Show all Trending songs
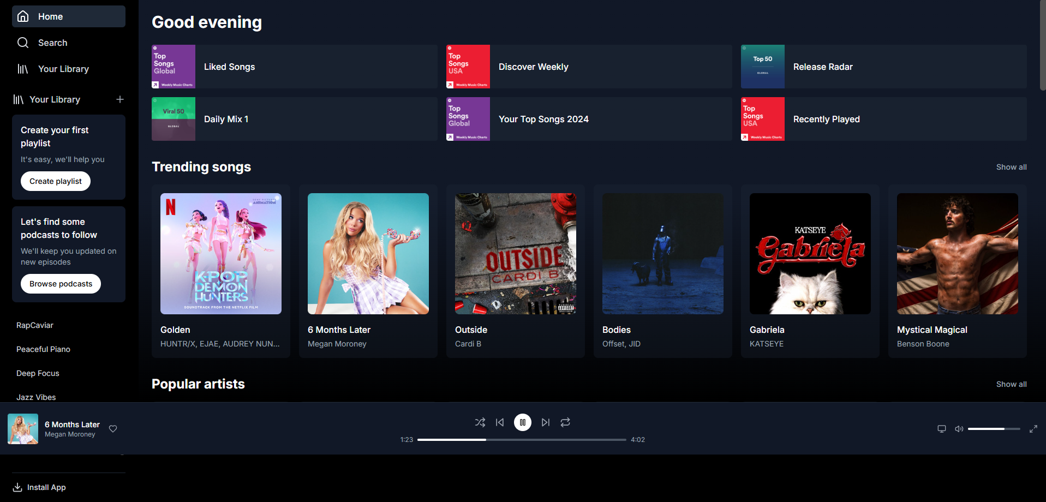 (1011, 167)
